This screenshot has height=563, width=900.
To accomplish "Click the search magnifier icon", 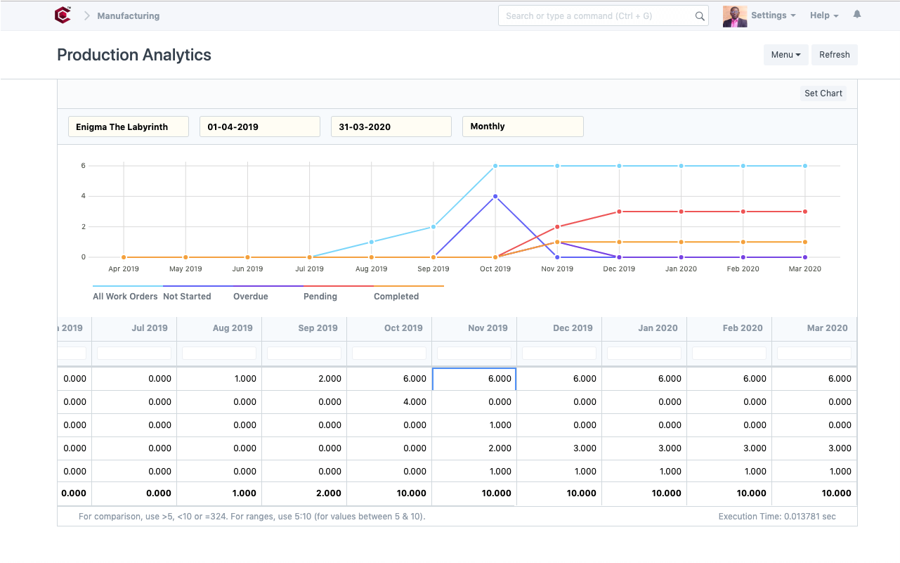I will click(700, 15).
